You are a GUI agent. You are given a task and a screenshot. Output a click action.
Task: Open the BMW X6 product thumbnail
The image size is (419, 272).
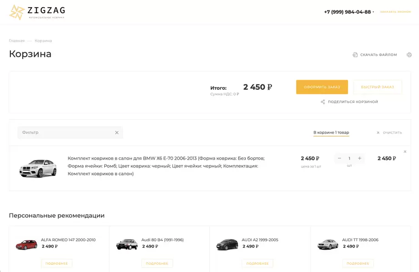click(38, 168)
